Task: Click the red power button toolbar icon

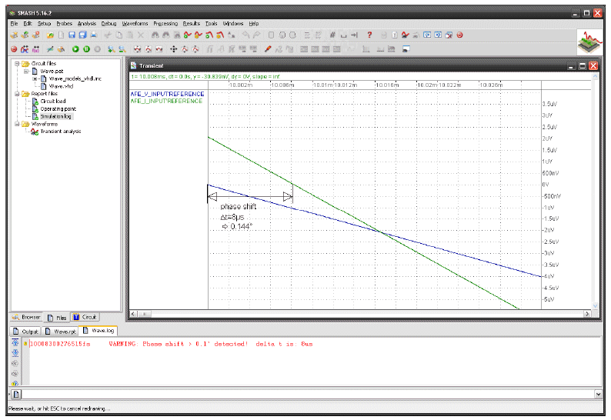Action: tap(460, 35)
